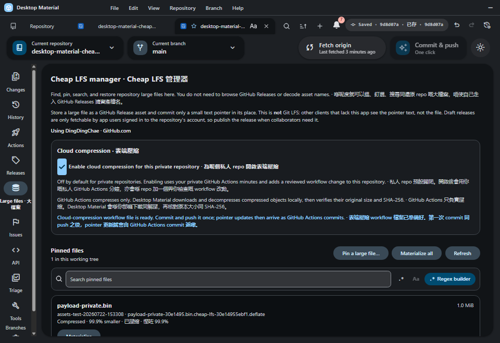This screenshot has height=343, width=500.
Task: Open the History sidebar panel
Action: [x=16, y=110]
